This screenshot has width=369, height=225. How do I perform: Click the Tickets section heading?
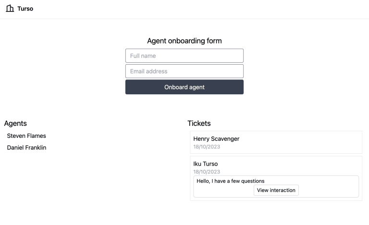pyautogui.click(x=199, y=124)
